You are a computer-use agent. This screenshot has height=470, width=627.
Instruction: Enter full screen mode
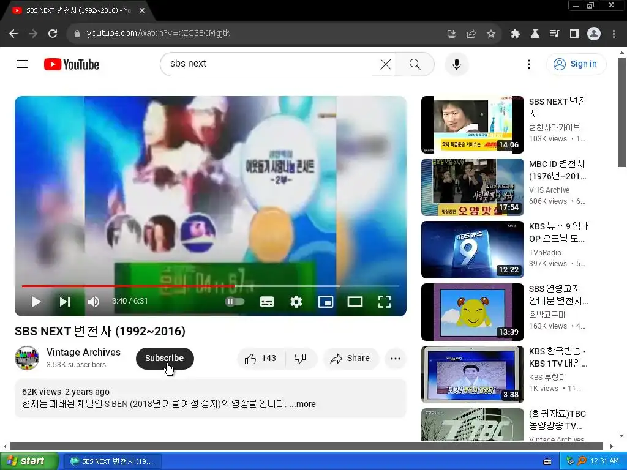coord(385,302)
